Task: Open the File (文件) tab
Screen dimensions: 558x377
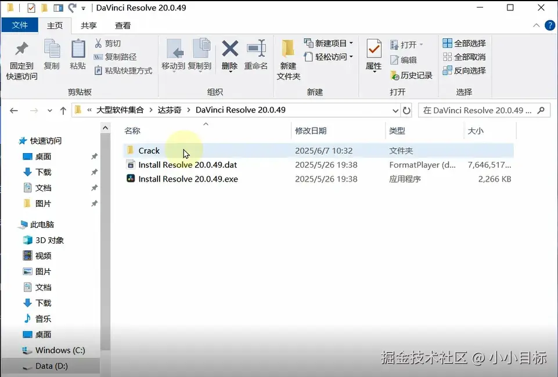Action: 20,25
